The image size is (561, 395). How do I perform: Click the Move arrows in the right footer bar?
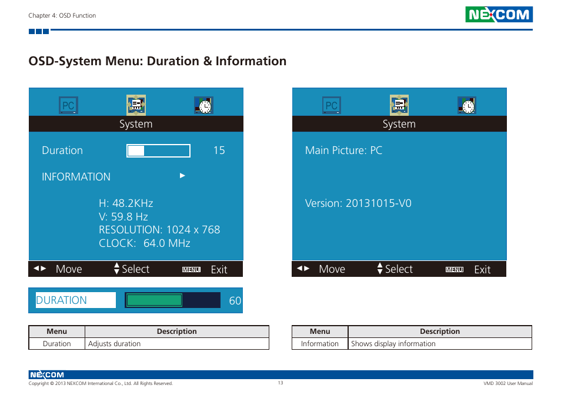pos(302,269)
